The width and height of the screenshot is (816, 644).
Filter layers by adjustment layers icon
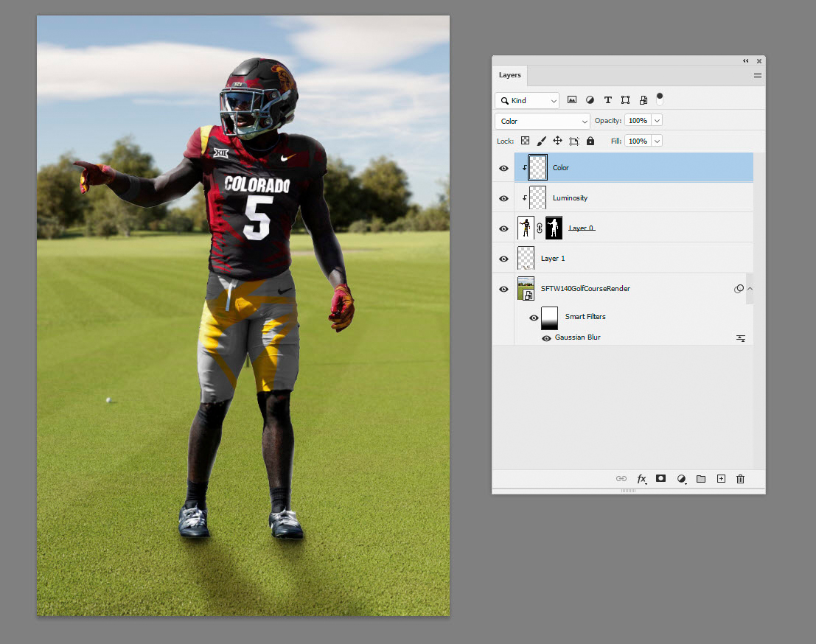point(590,100)
